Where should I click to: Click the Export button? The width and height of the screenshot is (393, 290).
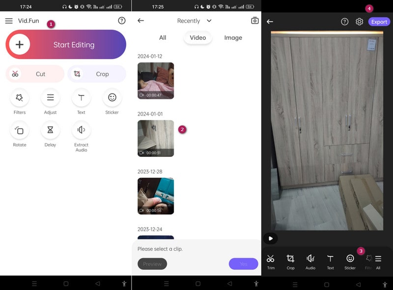[379, 22]
